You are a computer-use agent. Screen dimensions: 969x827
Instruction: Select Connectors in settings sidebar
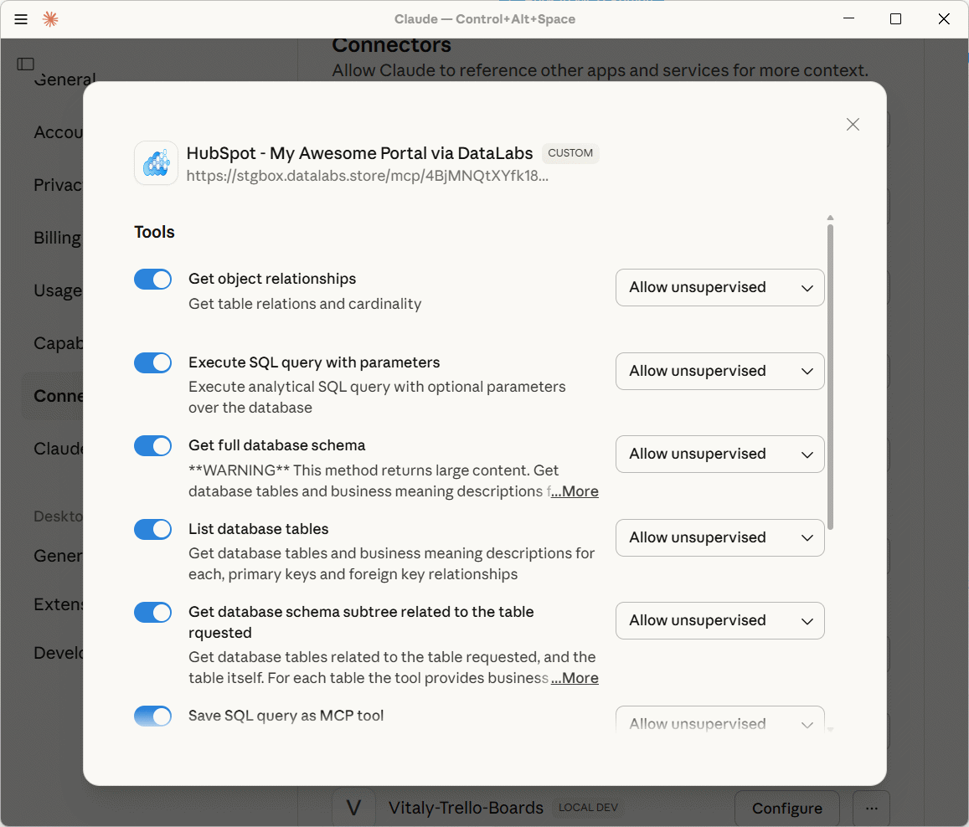(59, 396)
